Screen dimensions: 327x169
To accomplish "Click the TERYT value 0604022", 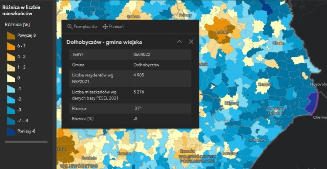I will point(142,55).
